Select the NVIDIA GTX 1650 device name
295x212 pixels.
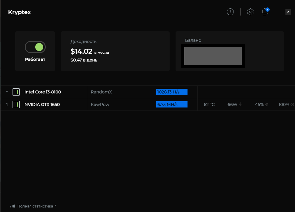tap(42, 105)
